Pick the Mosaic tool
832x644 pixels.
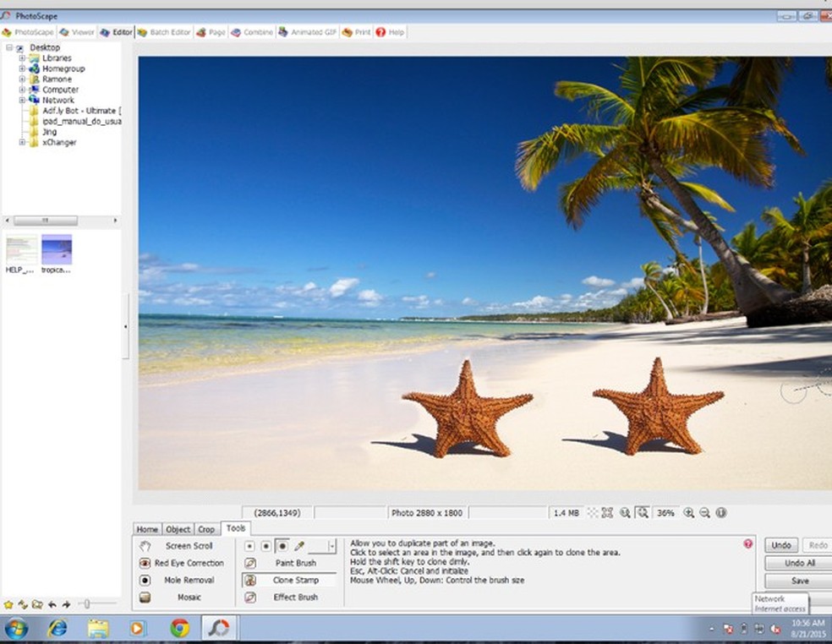point(181,598)
